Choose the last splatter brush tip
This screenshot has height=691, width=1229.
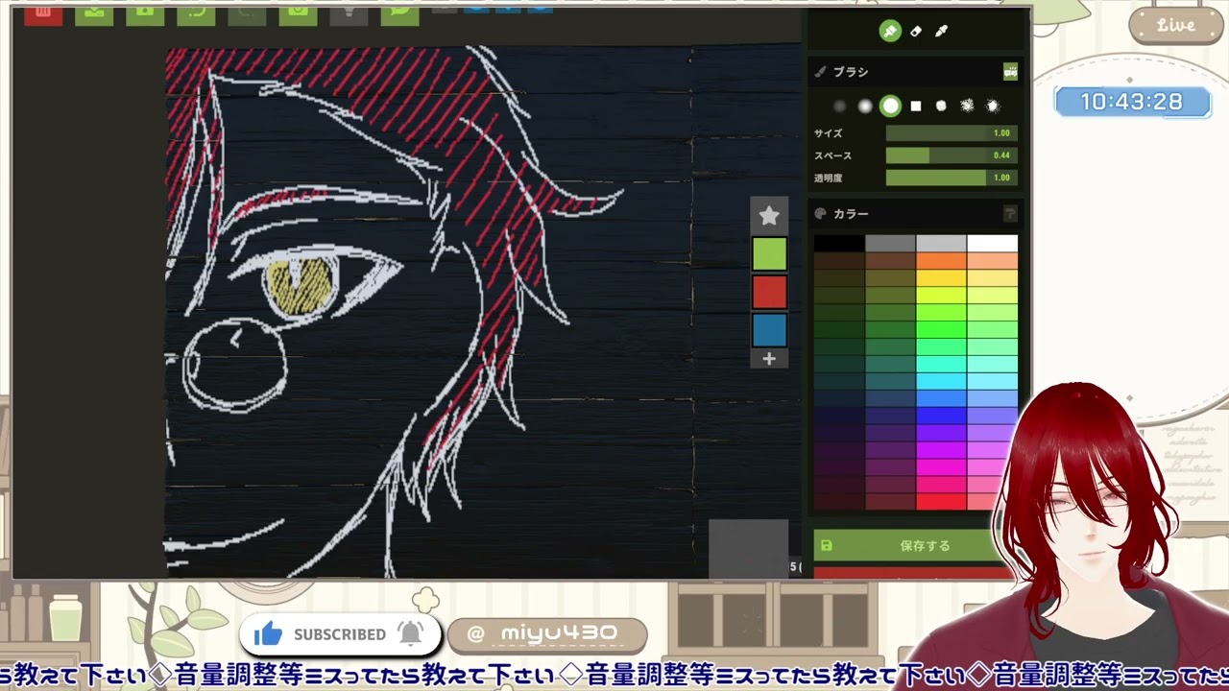pos(993,106)
